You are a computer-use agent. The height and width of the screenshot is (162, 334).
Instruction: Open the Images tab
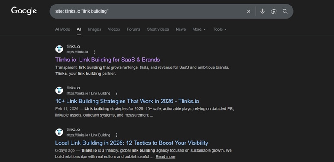pos(95,29)
